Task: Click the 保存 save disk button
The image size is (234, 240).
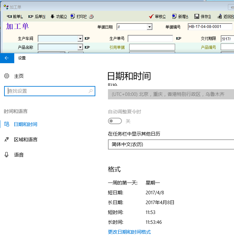Action: pyautogui.click(x=203, y=17)
